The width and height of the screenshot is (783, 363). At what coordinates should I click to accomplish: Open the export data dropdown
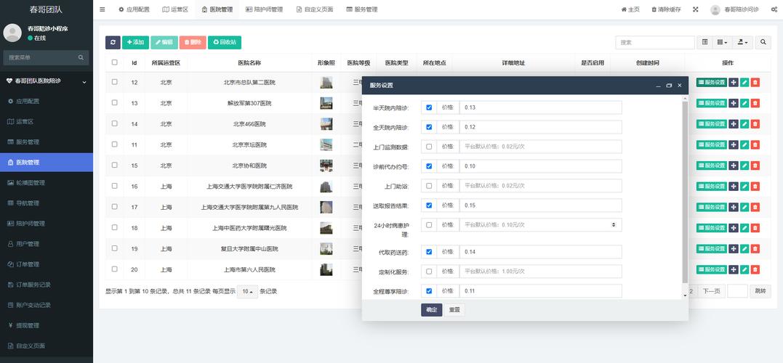click(742, 42)
